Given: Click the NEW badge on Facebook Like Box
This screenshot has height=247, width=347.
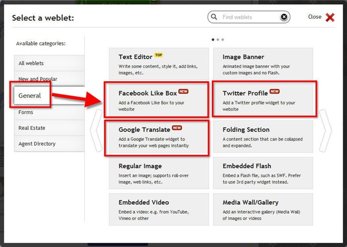Looking at the screenshot, I should (x=183, y=91).
